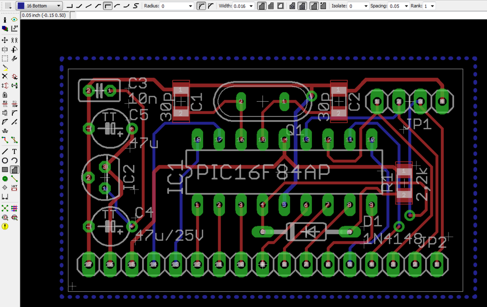The height and width of the screenshot is (307, 487).
Task: Select the Circle tool
Action: pos(5,161)
